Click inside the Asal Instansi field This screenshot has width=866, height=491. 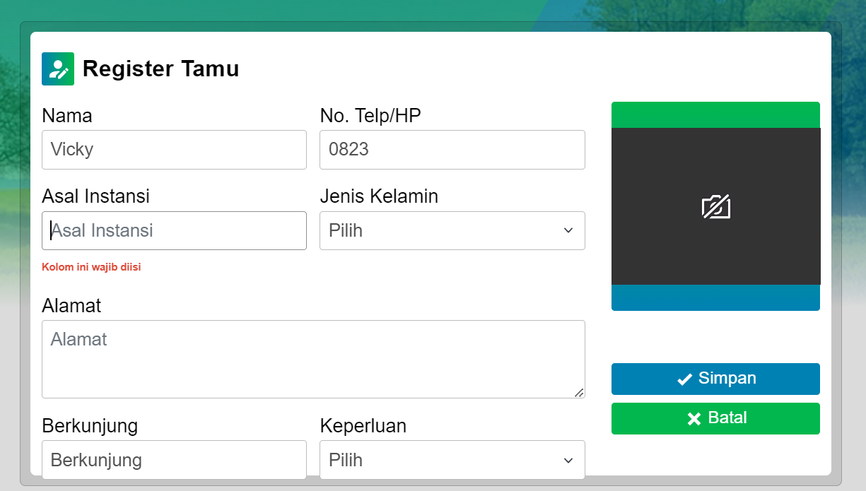point(174,230)
